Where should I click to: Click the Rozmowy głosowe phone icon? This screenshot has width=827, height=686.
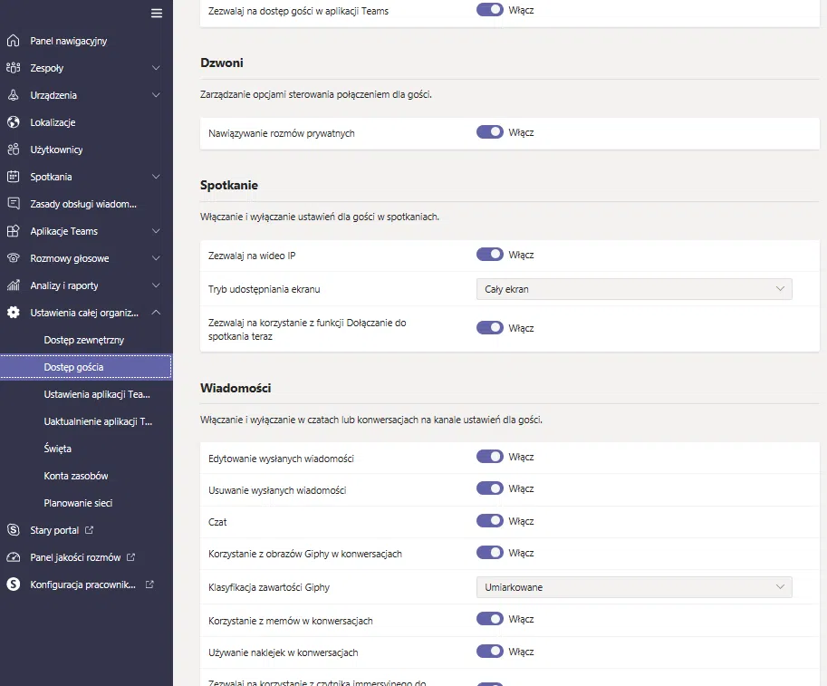[13, 258]
